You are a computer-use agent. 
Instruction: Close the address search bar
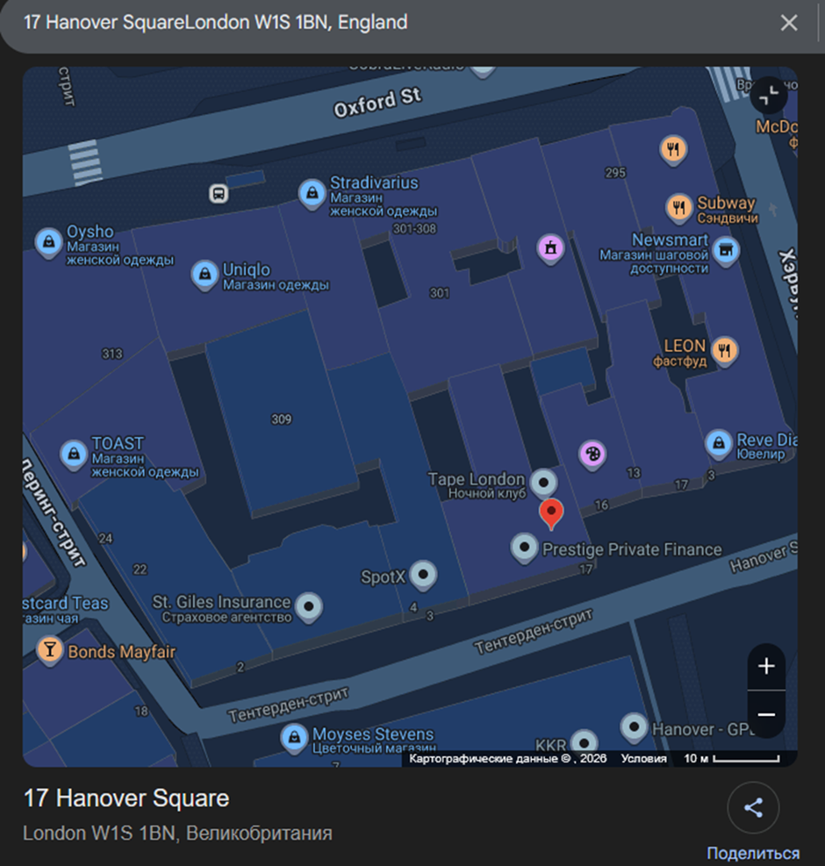click(x=789, y=23)
